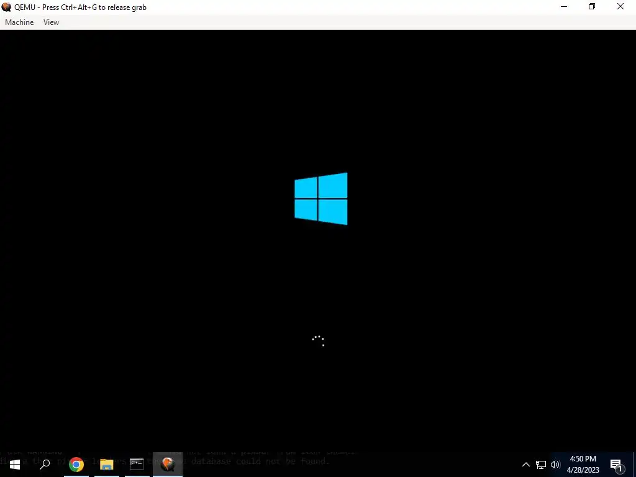Minimize the QEMU window
The image size is (636, 477).
point(564,7)
